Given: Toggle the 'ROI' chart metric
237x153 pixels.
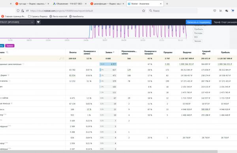Looking at the screenshot, I should tap(196, 37).
